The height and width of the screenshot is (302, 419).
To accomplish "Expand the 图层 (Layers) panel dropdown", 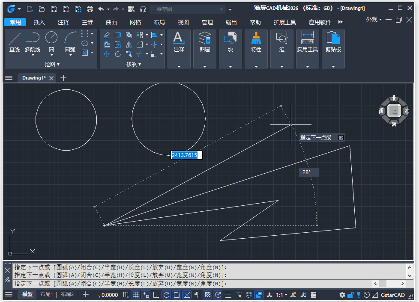I will point(205,66).
